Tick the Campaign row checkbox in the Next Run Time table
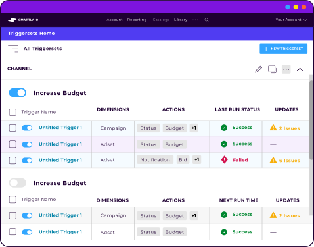 12,215
